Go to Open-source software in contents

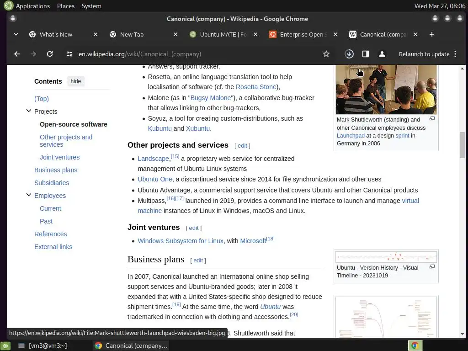[74, 124]
